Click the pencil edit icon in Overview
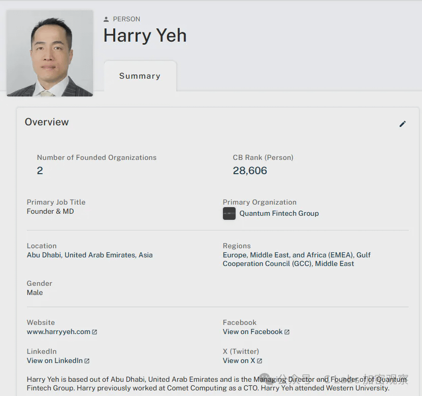This screenshot has height=396, width=422. 402,124
